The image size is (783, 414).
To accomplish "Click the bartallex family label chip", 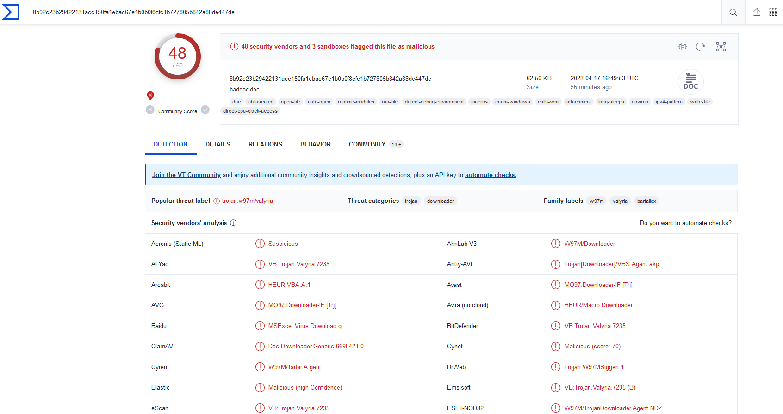I will [x=646, y=201].
